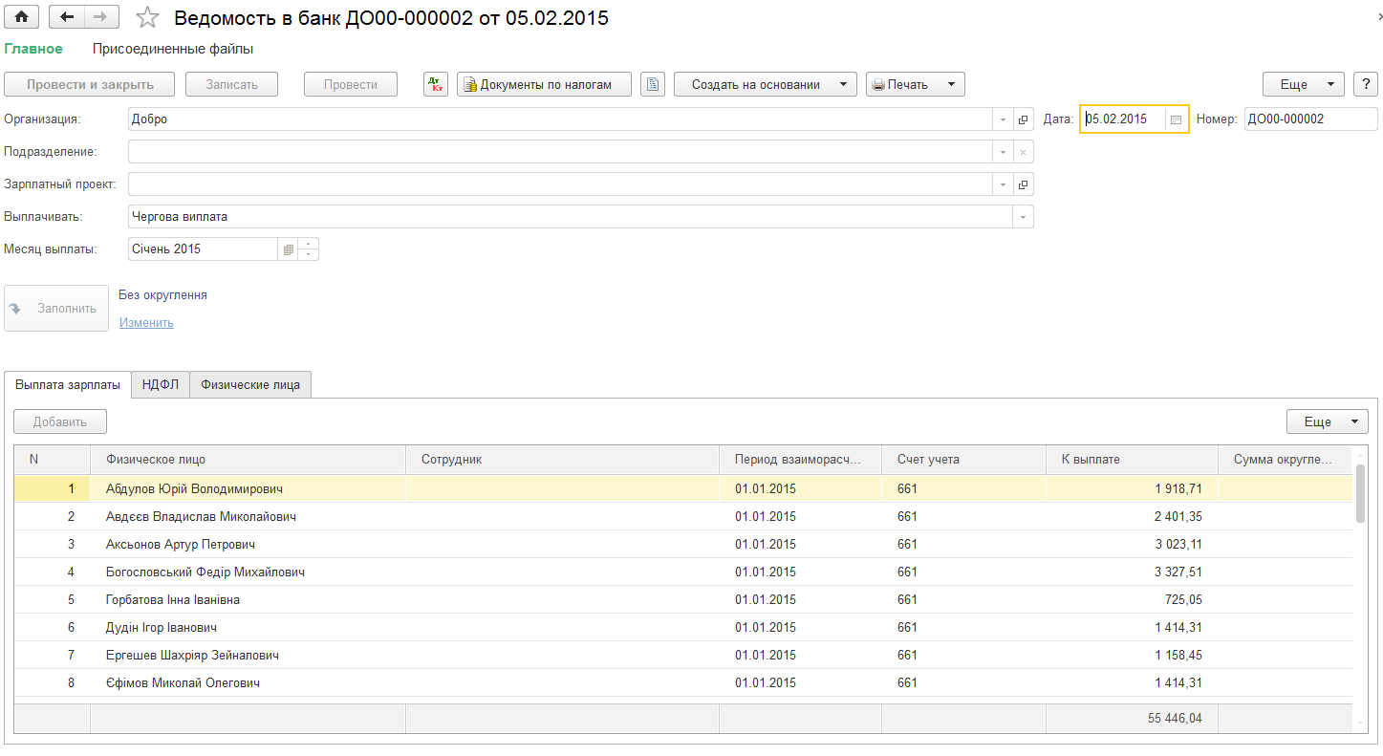Click the Заполнить button
The image size is (1383, 756).
pyautogui.click(x=56, y=308)
